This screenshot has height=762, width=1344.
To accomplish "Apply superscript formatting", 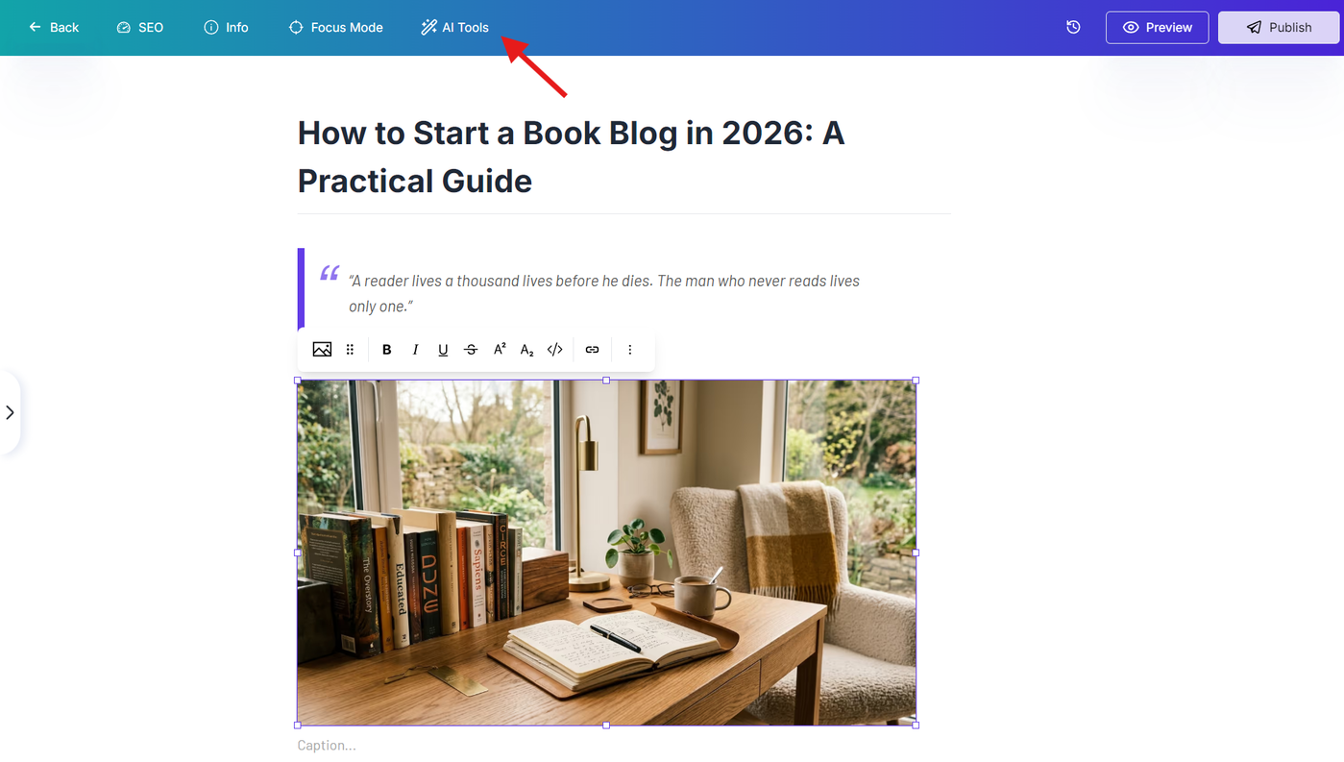I will coord(500,350).
